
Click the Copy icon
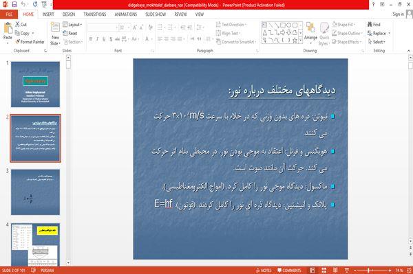[17, 33]
